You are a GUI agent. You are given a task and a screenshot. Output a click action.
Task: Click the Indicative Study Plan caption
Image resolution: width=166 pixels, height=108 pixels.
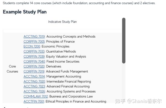pos(63,22)
